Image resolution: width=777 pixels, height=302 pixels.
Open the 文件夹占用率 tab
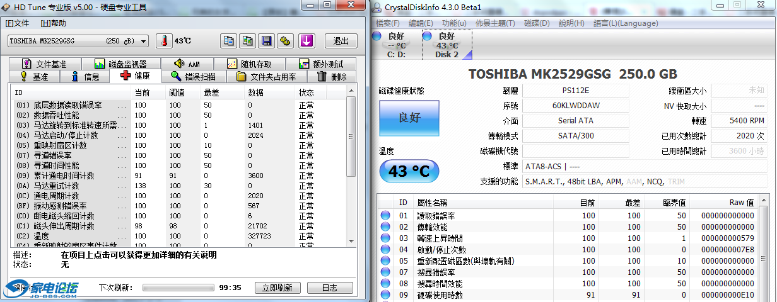266,77
